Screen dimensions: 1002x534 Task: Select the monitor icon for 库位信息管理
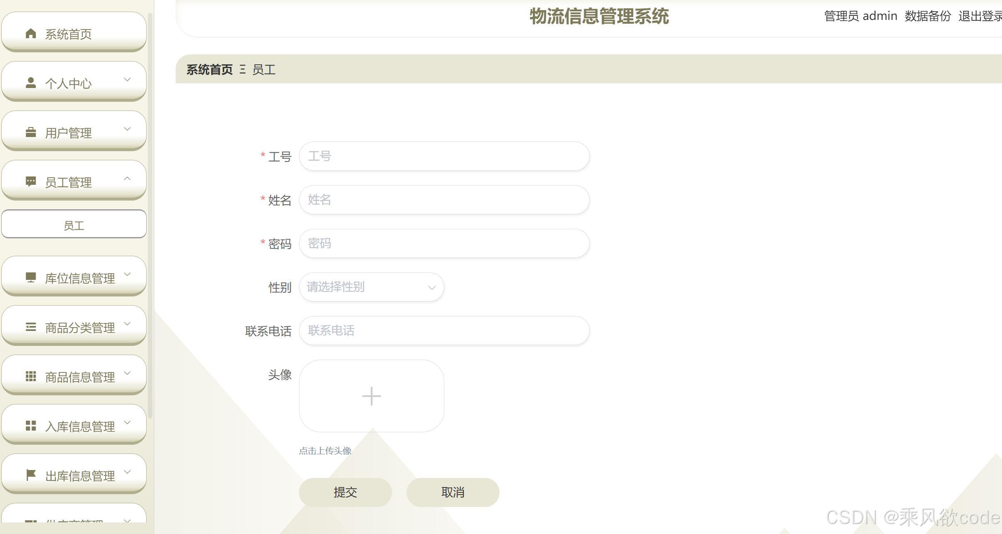coord(31,277)
